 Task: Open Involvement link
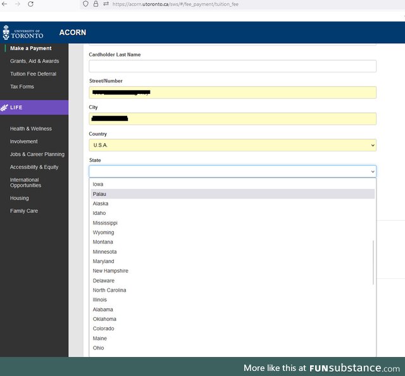point(24,141)
